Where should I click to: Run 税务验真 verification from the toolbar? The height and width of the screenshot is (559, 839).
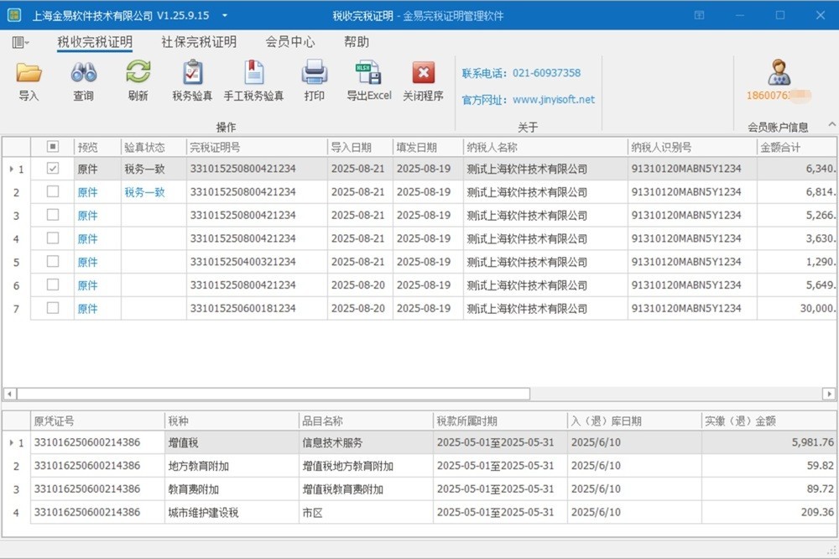point(192,74)
